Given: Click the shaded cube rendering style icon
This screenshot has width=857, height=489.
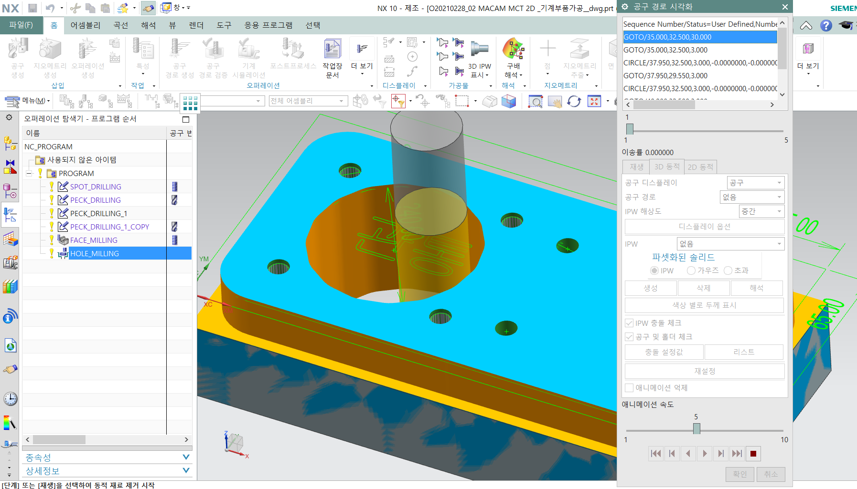Looking at the screenshot, I should click(x=509, y=101).
